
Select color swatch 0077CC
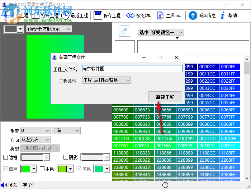point(208,117)
